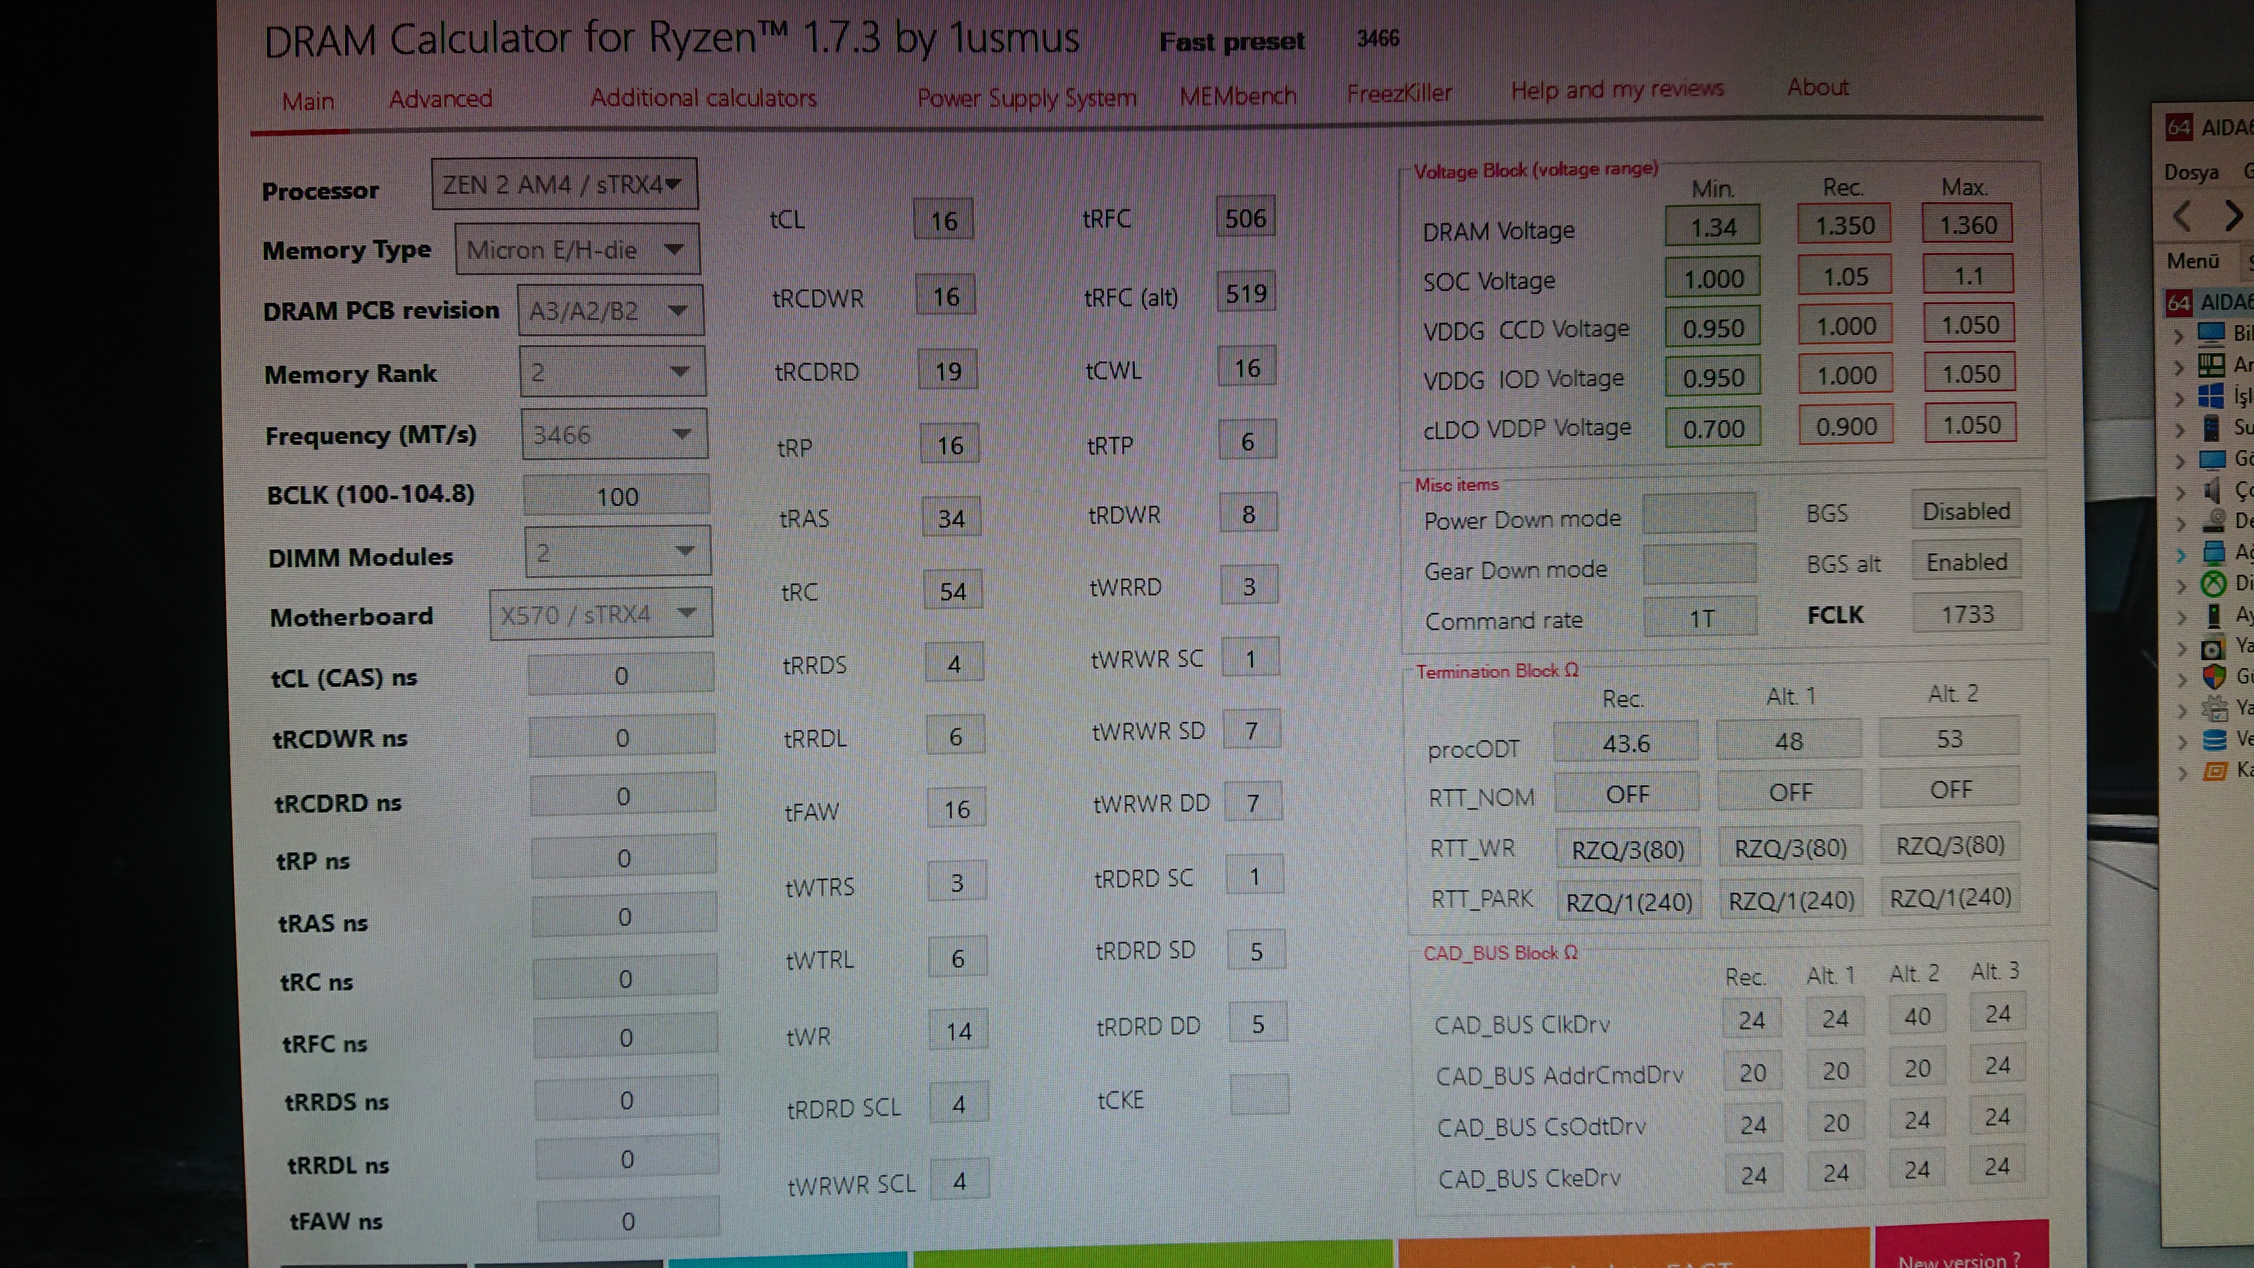Select the blue database icon in AIDA64 tree
The image size is (2254, 1268).
[2215, 740]
